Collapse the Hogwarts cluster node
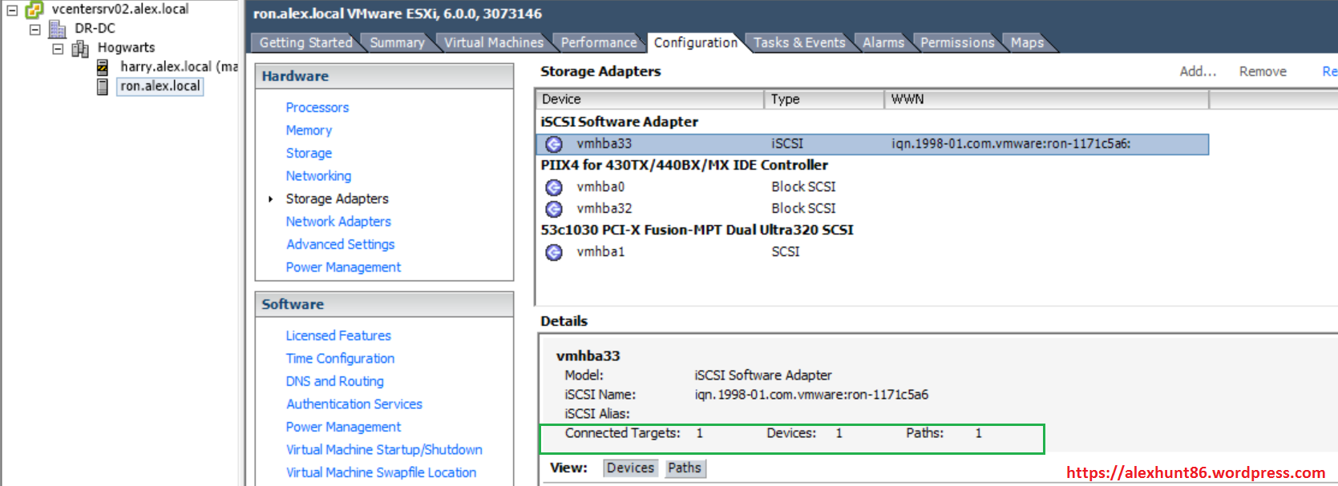 tap(58, 49)
